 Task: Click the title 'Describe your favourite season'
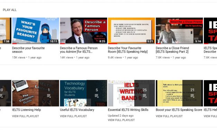28,50
